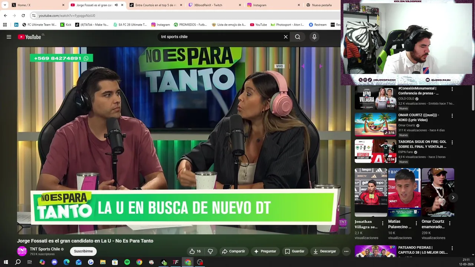Open Microsoft Edge from the taskbar
Viewport: 475px width, 267px height.
coord(66,262)
